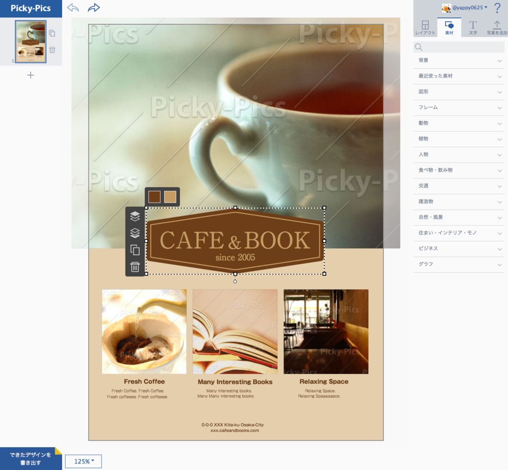Viewport: 508px width, 470px height.
Task: Click the search magnifier icon in materials panel
Action: [419, 47]
